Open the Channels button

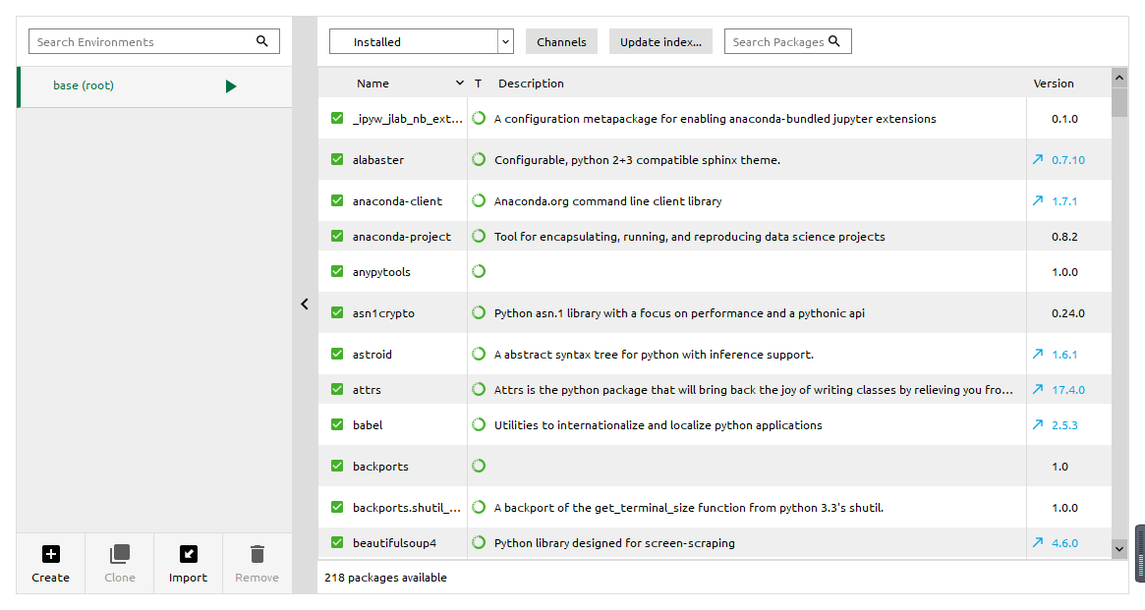[x=561, y=41]
